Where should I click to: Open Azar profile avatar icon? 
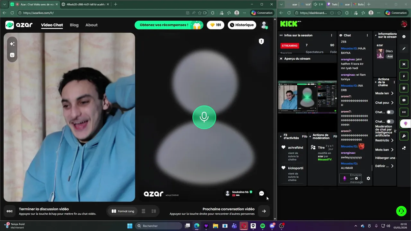point(264,25)
